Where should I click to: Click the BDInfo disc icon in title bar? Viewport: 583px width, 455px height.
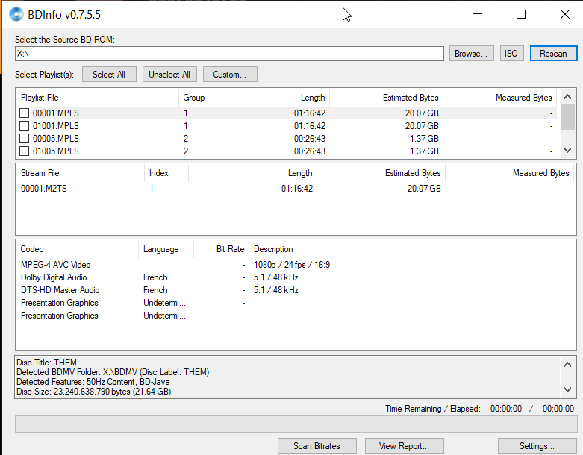point(16,14)
